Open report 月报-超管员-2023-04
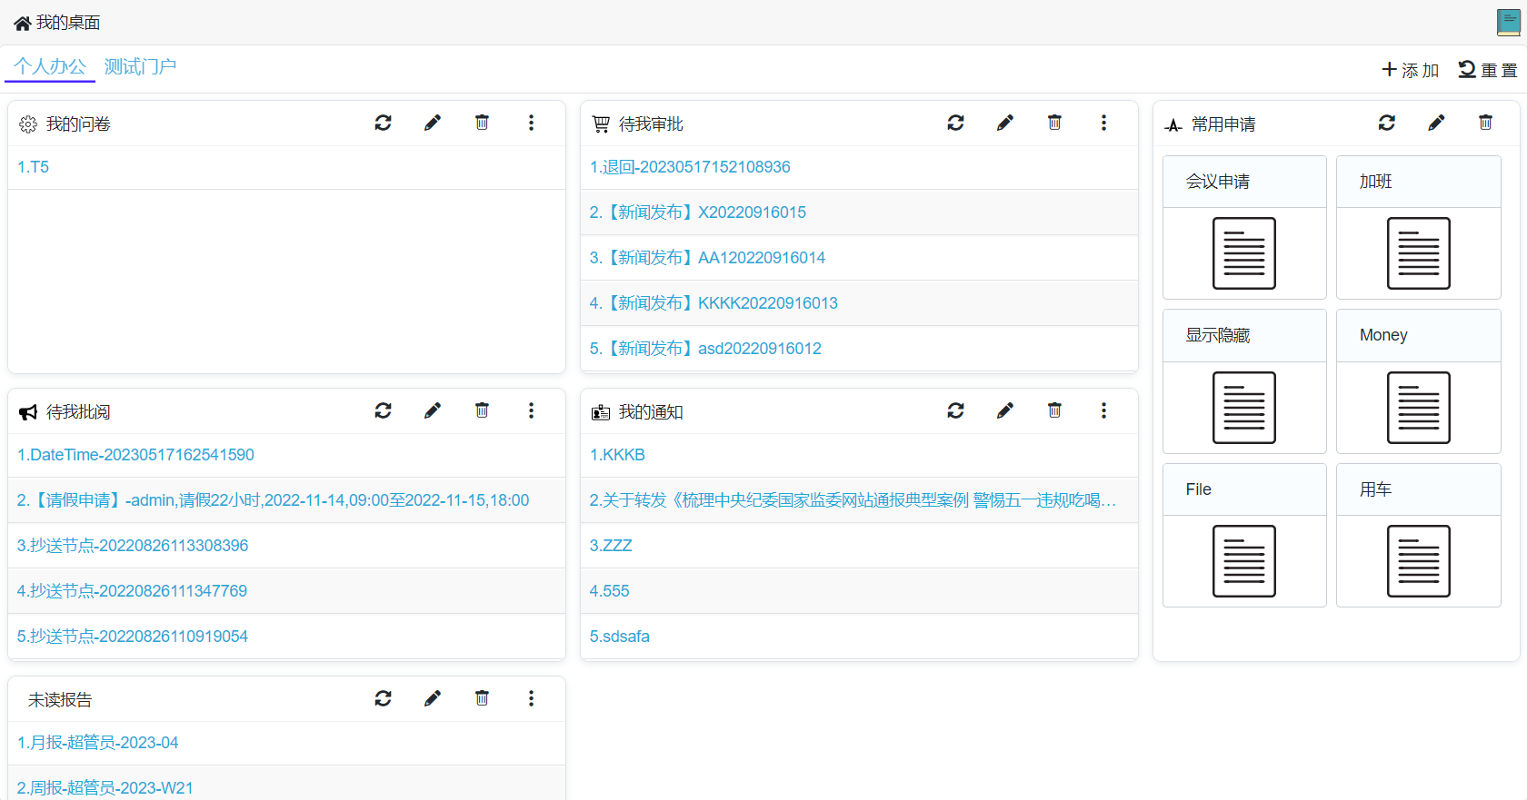 97,743
